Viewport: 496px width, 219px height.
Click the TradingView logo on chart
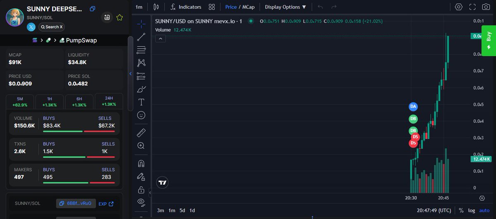point(162,182)
